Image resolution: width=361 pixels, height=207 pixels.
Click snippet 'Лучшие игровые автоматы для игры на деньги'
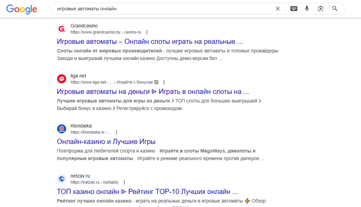tap(113, 101)
